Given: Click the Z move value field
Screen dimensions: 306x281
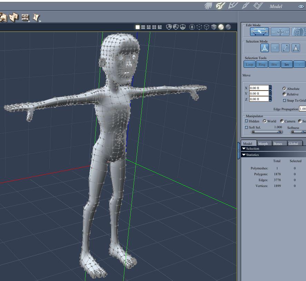Looking at the screenshot, I should pyautogui.click(x=259, y=99).
